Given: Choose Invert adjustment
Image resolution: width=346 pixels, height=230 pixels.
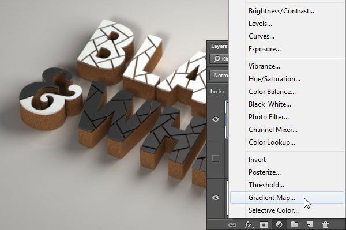Looking at the screenshot, I should [x=257, y=160].
